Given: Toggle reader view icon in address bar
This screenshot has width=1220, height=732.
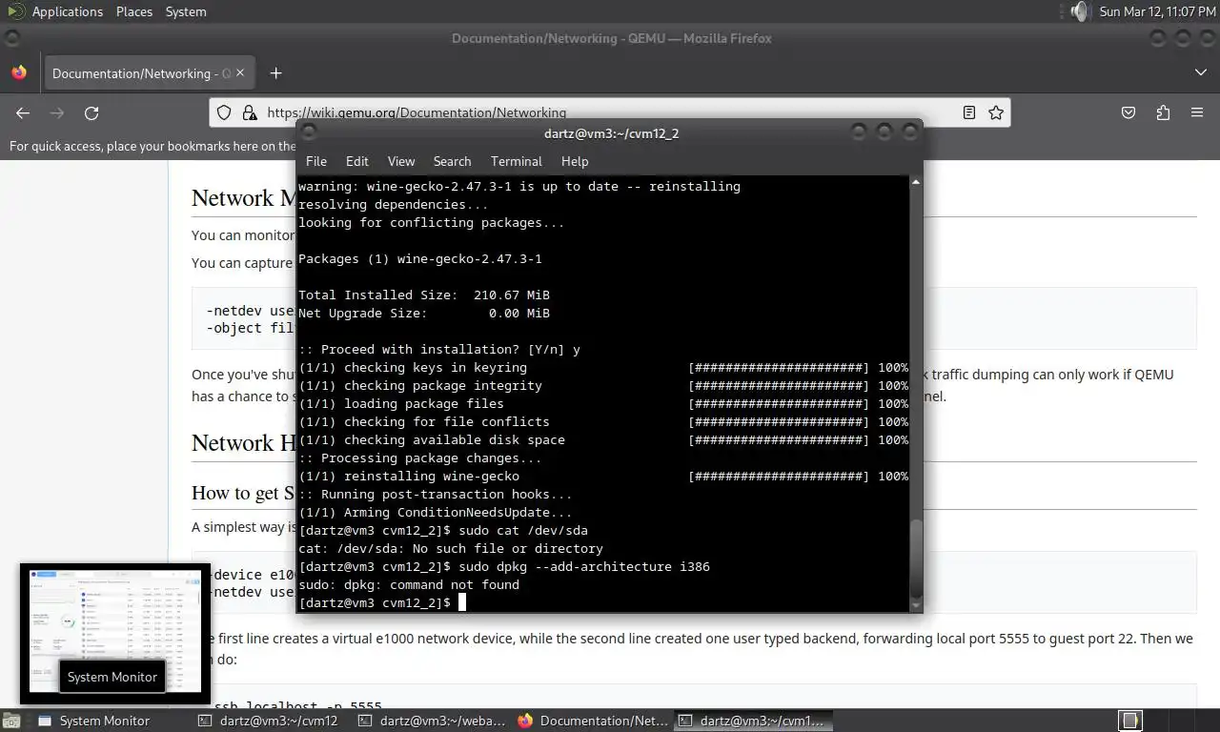Looking at the screenshot, I should pyautogui.click(x=969, y=112).
